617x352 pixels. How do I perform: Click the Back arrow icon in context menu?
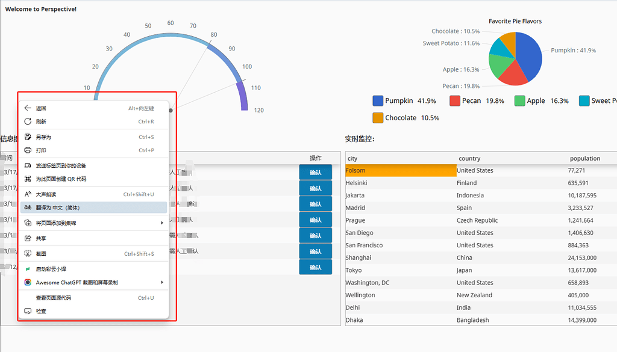28,108
